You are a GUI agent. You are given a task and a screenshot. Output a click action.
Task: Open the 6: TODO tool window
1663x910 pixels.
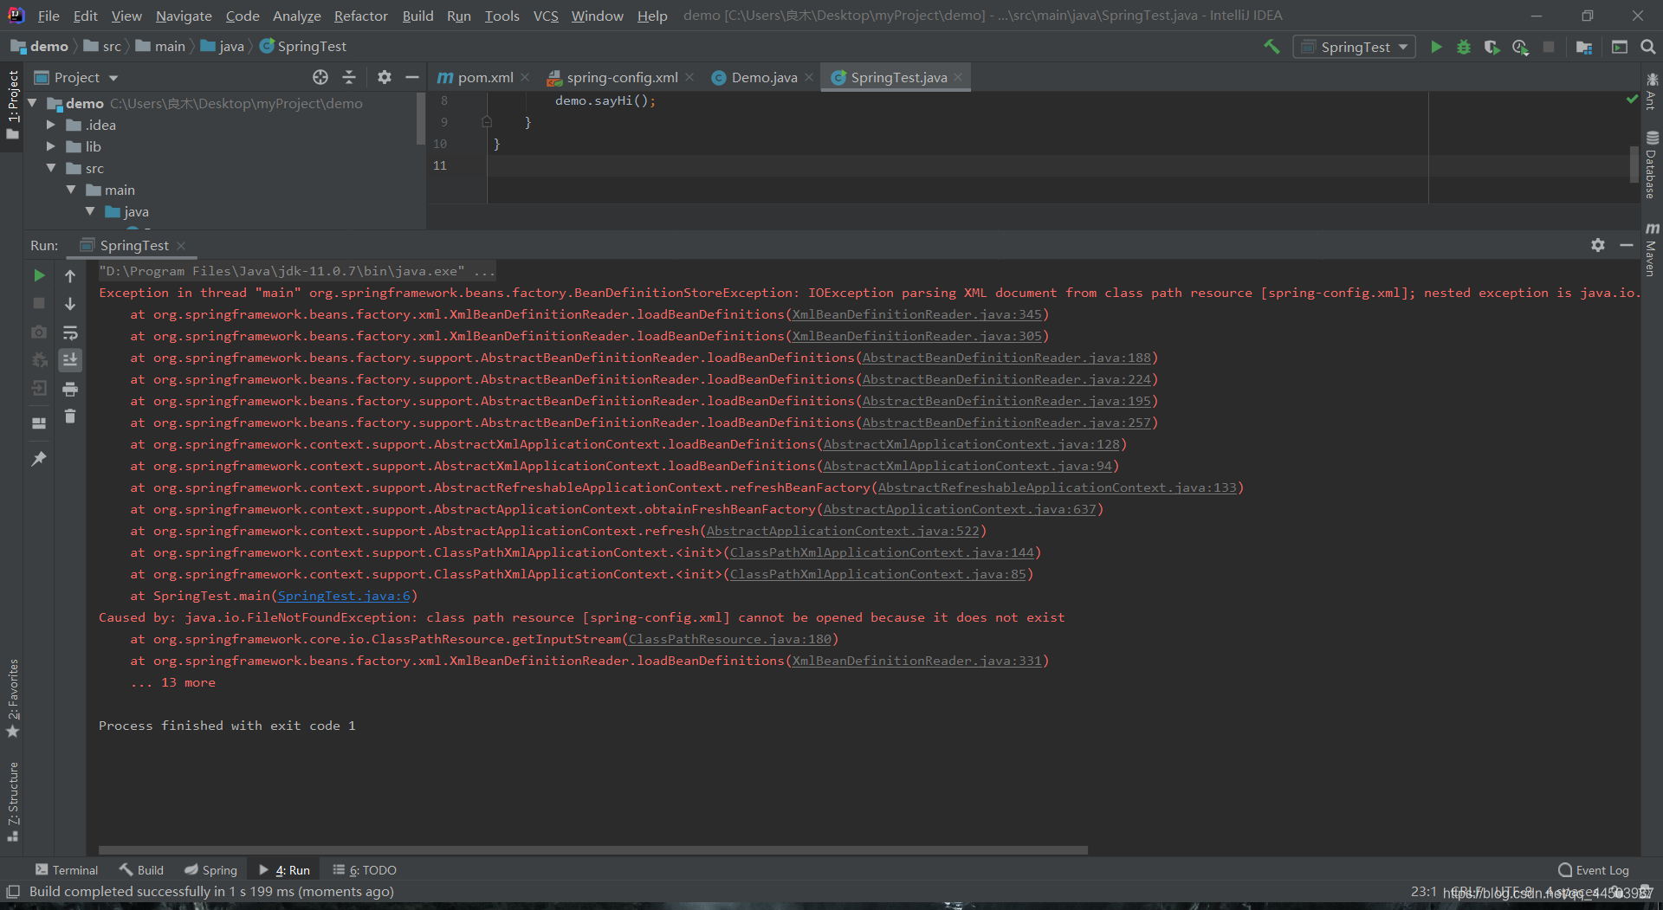pos(365,870)
